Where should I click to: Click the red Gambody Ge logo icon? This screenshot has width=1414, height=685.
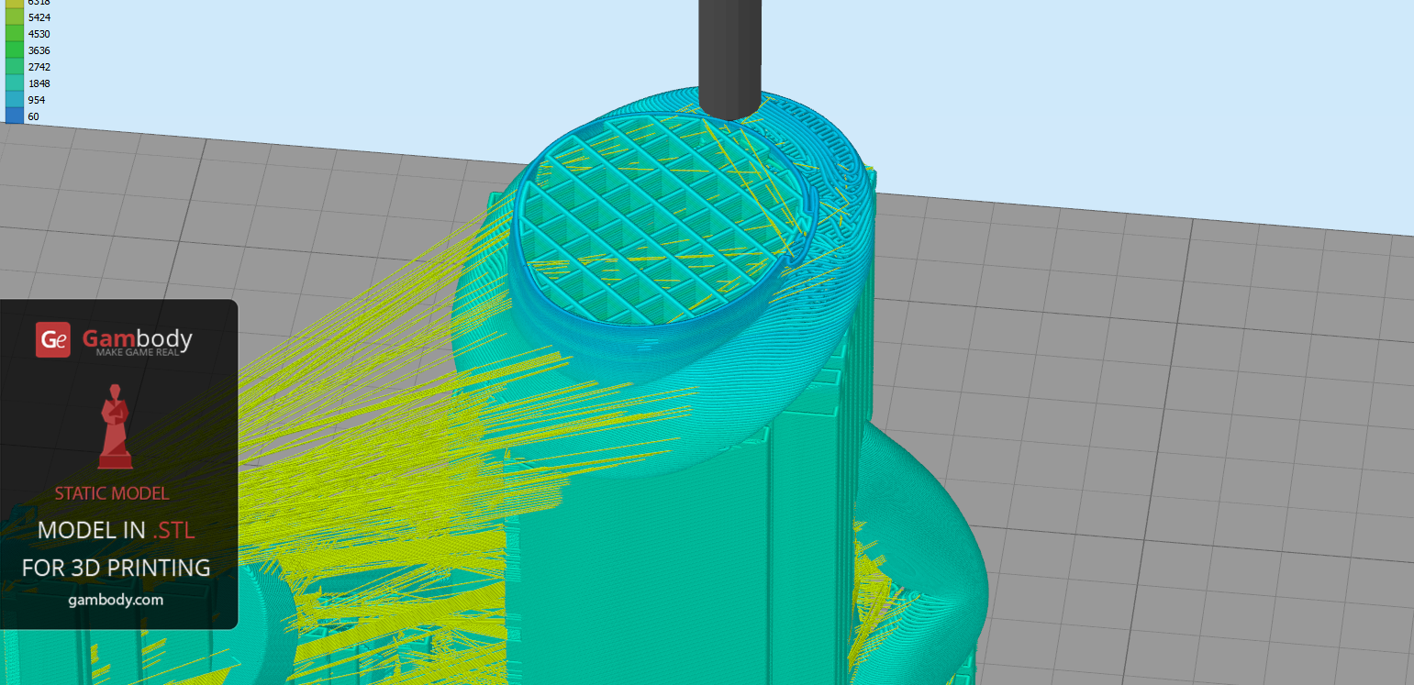pos(52,339)
